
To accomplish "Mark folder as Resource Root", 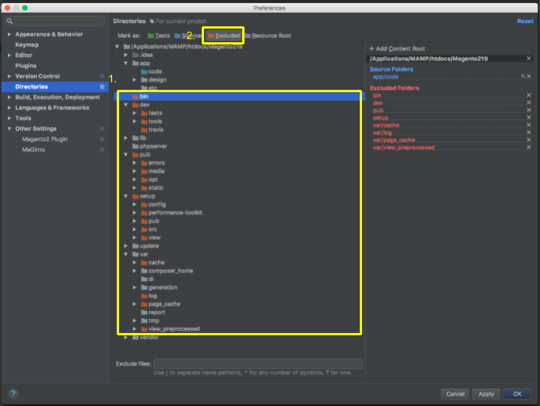I will tap(268, 36).
